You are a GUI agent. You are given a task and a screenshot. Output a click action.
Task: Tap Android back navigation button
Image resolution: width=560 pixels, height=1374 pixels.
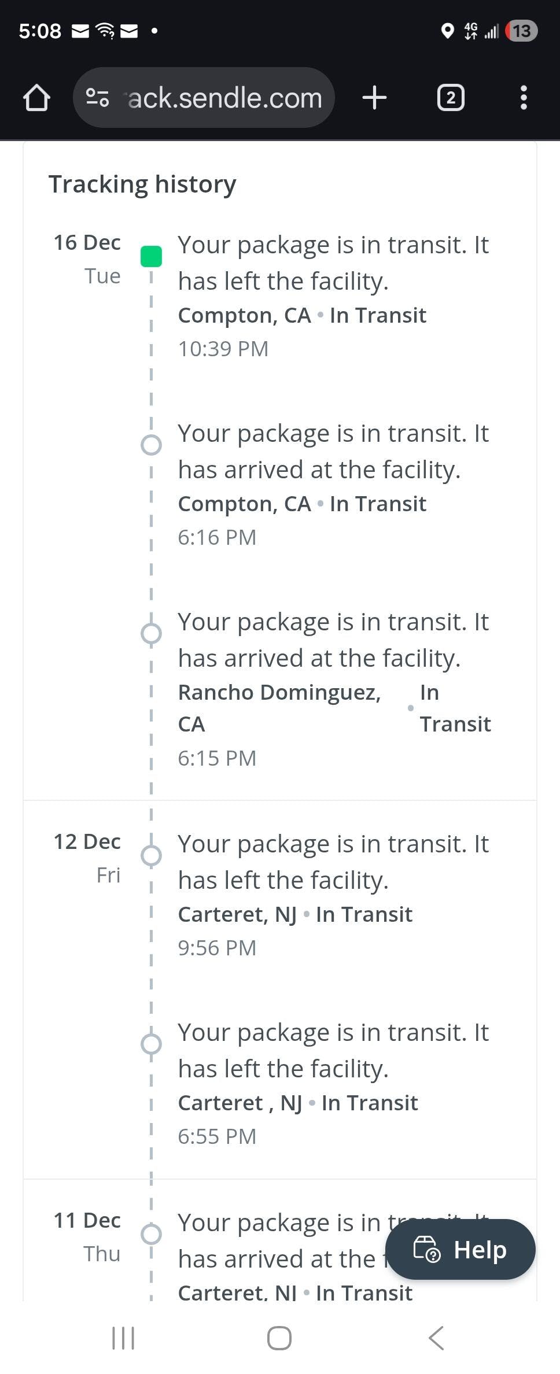coord(436,1338)
